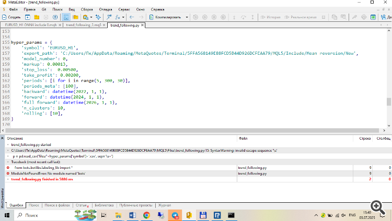Click the VAR insert variable toolbar icon

[x=109, y=17]
